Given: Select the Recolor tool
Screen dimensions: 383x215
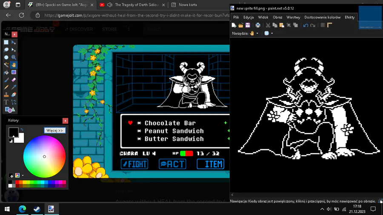Looking at the screenshot, I should click(14, 95).
